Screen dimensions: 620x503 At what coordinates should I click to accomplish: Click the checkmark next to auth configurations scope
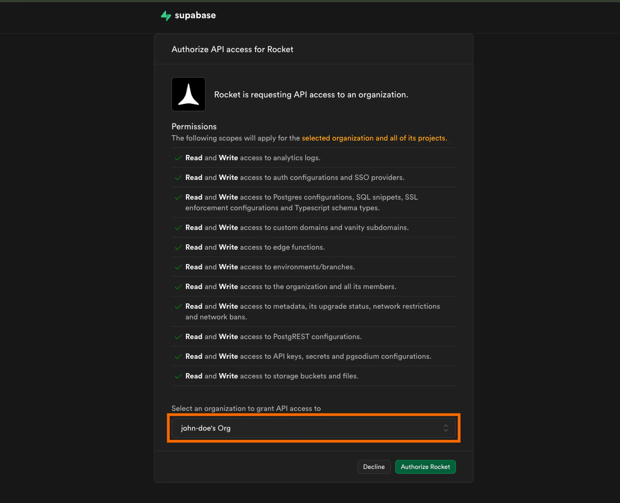[x=178, y=177]
